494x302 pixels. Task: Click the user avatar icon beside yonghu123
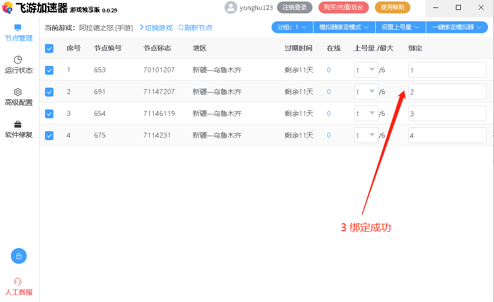pyautogui.click(x=230, y=7)
